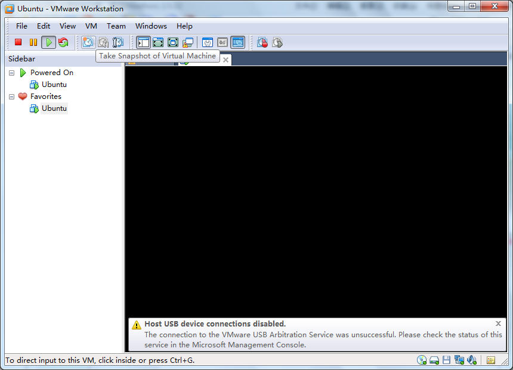The image size is (513, 370).
Task: Click the window resize grip corner
Action: tap(505, 362)
